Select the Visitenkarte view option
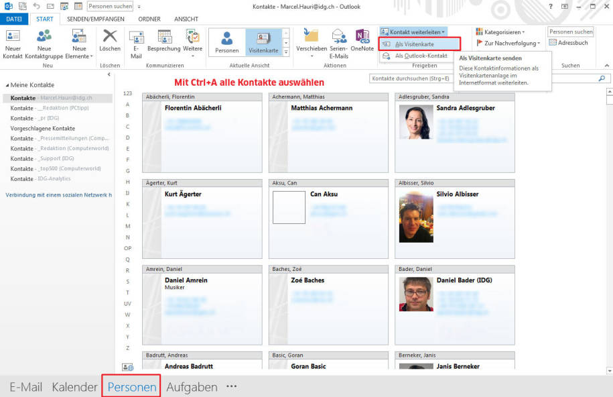 263,42
